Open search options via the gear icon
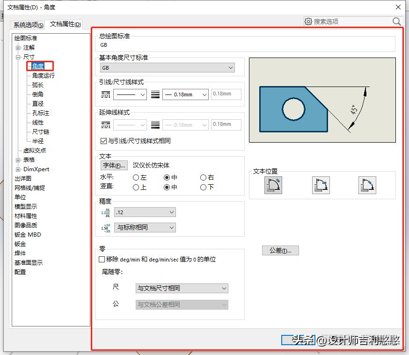 pos(308,22)
